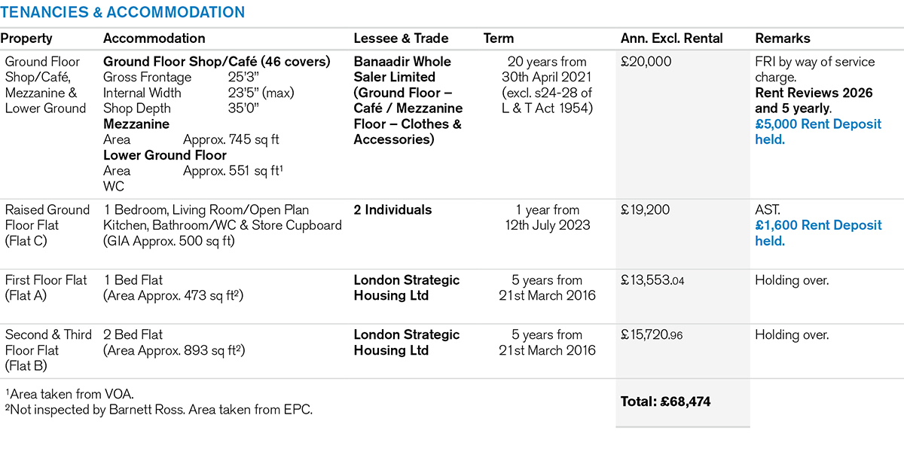
Task: Click the Term column header
Action: point(499,38)
